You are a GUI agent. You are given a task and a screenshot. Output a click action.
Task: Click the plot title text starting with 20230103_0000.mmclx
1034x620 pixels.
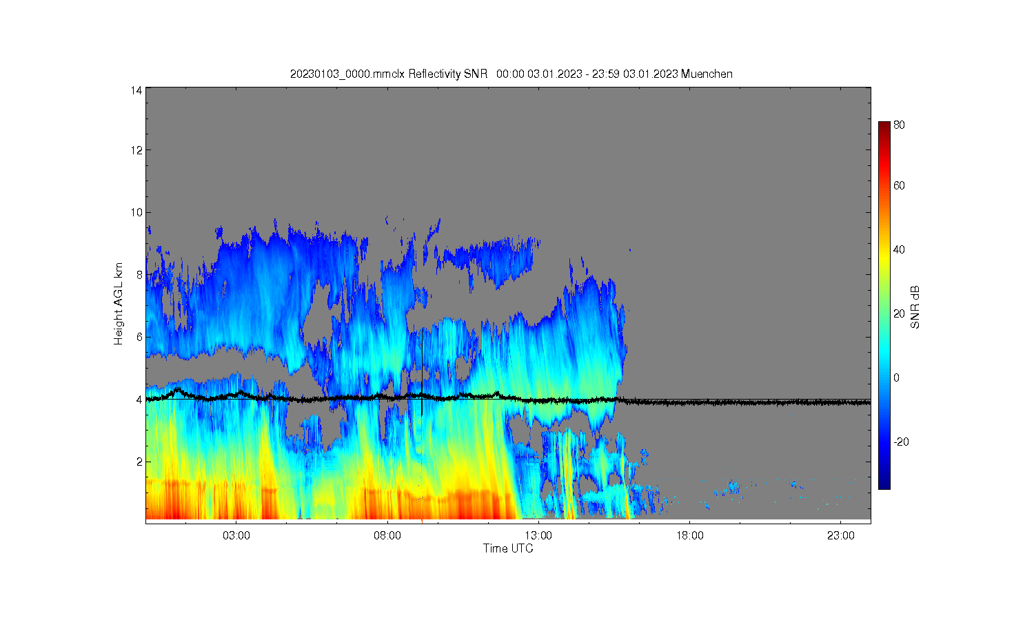(x=511, y=74)
